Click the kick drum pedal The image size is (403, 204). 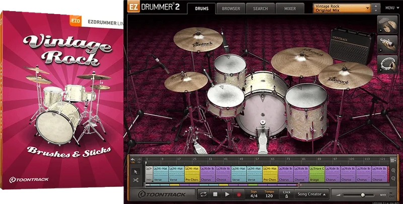(262, 137)
